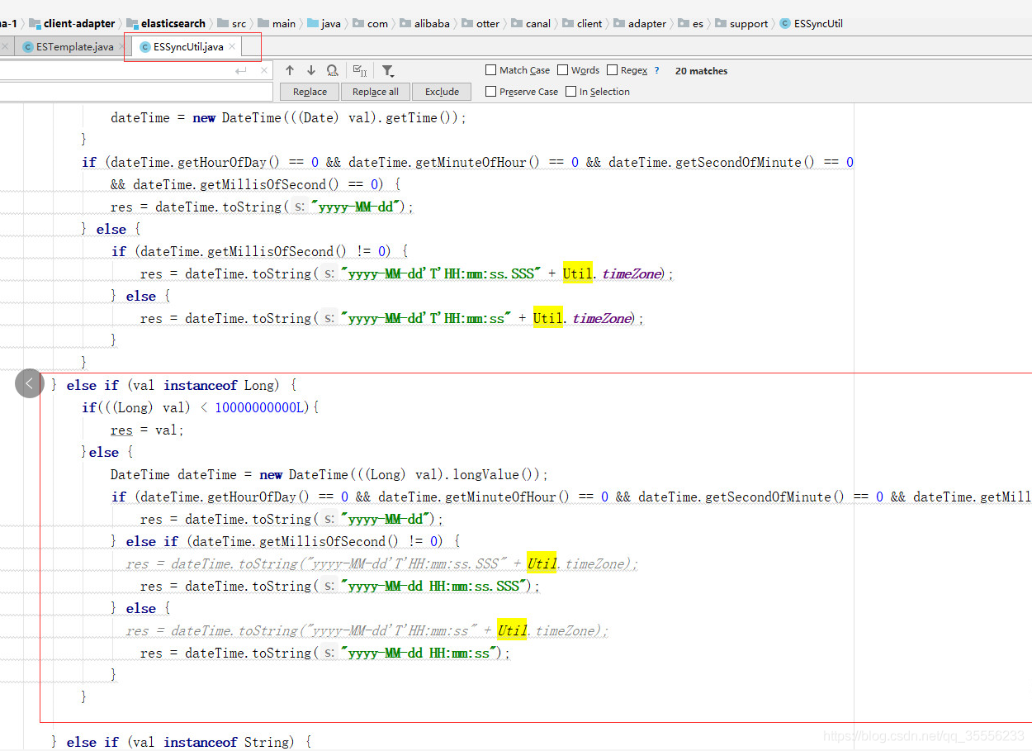
Task: Click the Find All occurrences icon
Action: pos(332,71)
